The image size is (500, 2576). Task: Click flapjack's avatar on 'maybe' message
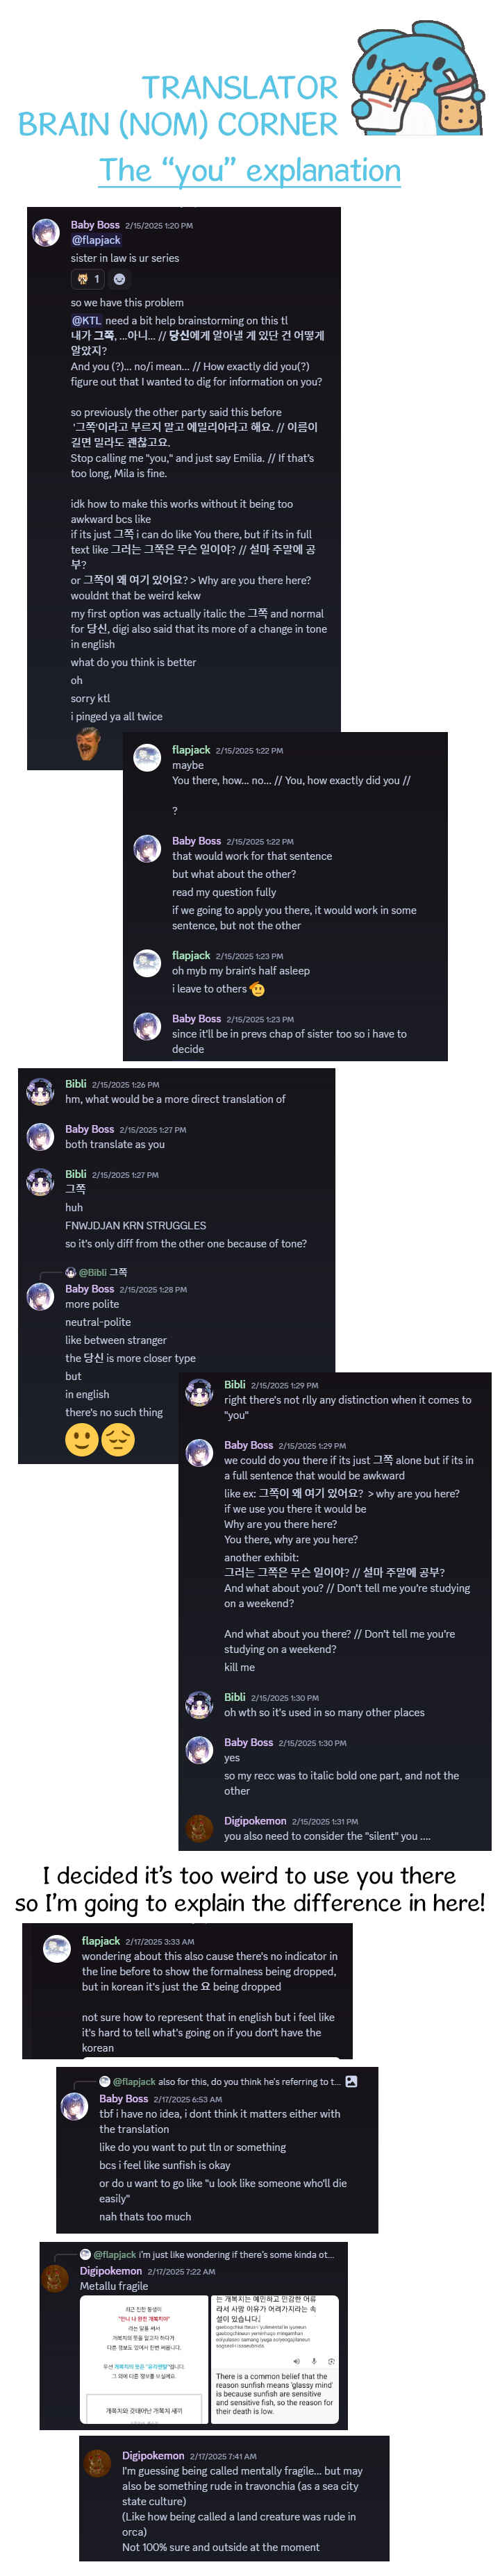(148, 757)
